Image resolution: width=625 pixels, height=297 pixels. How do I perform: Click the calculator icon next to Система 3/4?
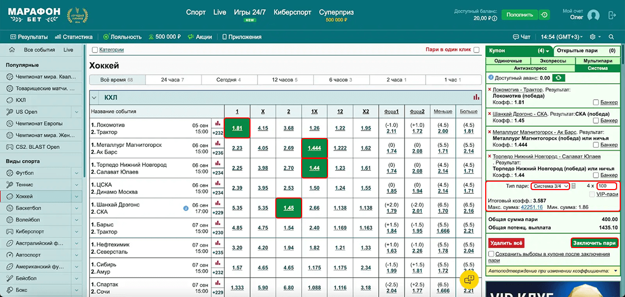point(574,186)
